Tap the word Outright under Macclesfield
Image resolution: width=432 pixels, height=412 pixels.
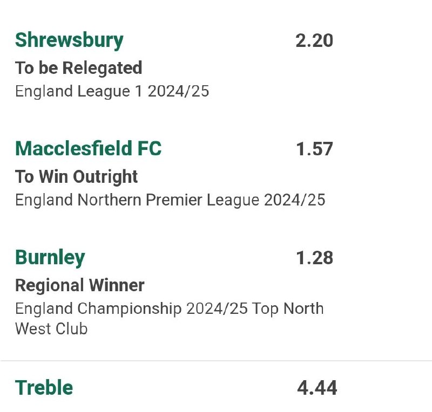coord(105,177)
